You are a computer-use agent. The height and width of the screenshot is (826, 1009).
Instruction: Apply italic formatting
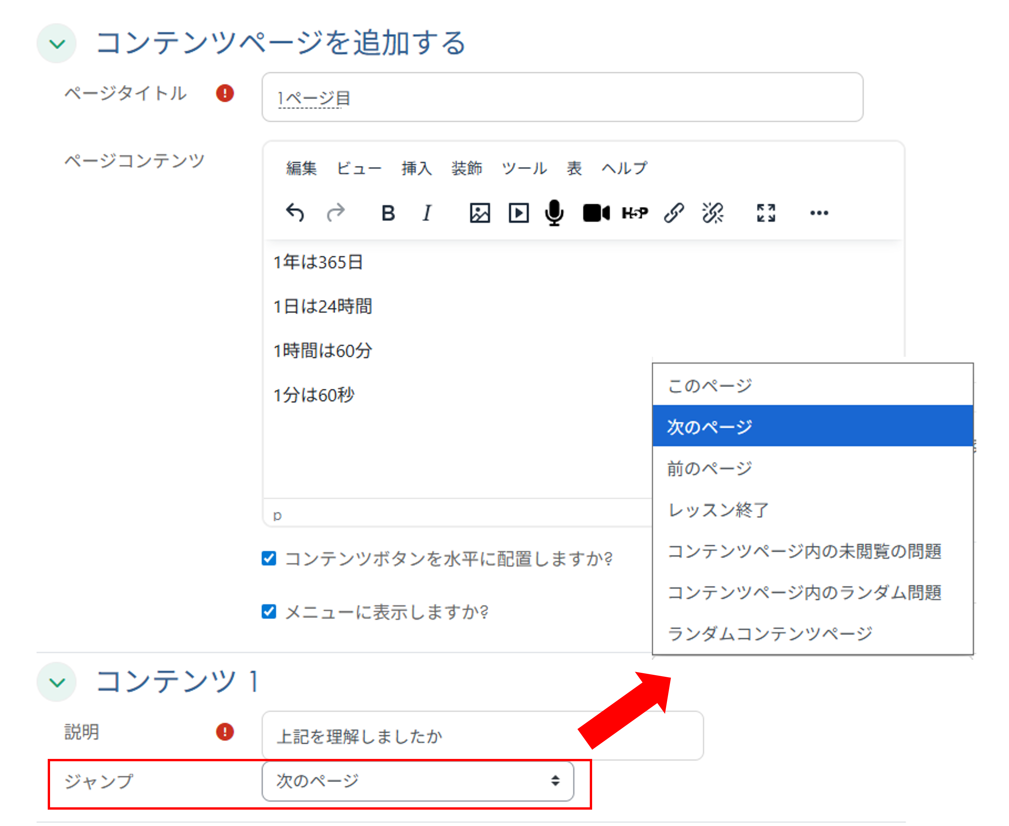427,213
